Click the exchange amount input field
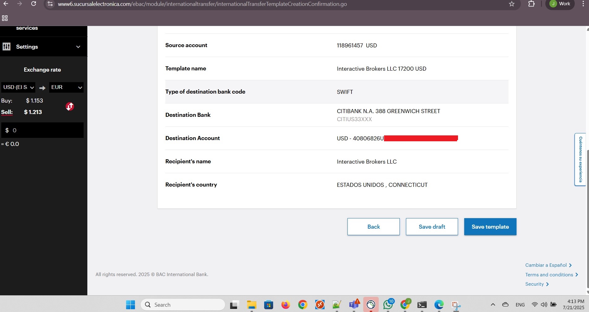Viewport: 589px width, 312px height. (x=42, y=130)
